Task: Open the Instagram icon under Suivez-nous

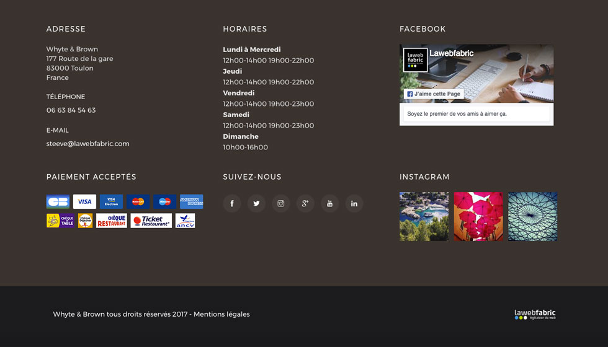Action: point(281,203)
